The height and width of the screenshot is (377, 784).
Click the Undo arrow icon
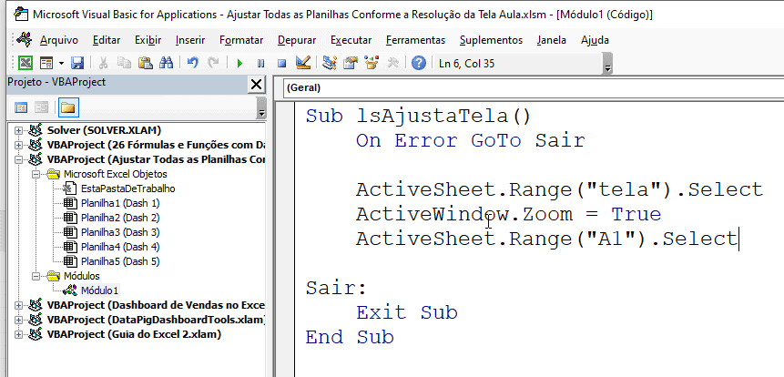point(192,63)
